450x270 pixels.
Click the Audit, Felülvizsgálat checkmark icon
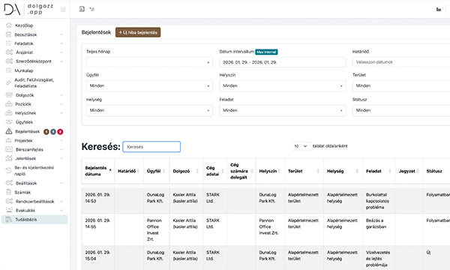tap(8, 82)
